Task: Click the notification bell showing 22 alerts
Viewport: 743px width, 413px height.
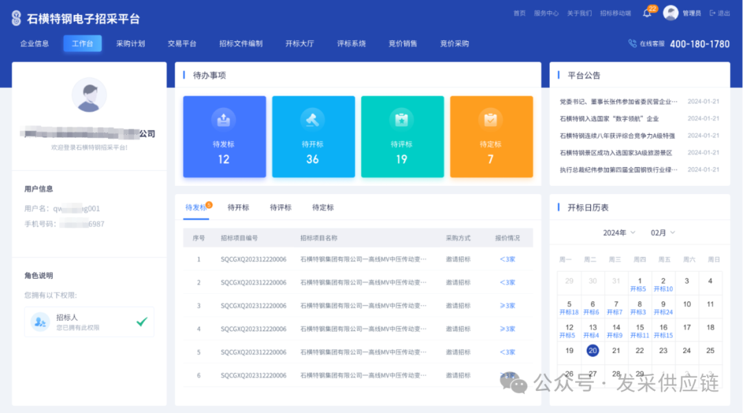Action: [x=647, y=12]
